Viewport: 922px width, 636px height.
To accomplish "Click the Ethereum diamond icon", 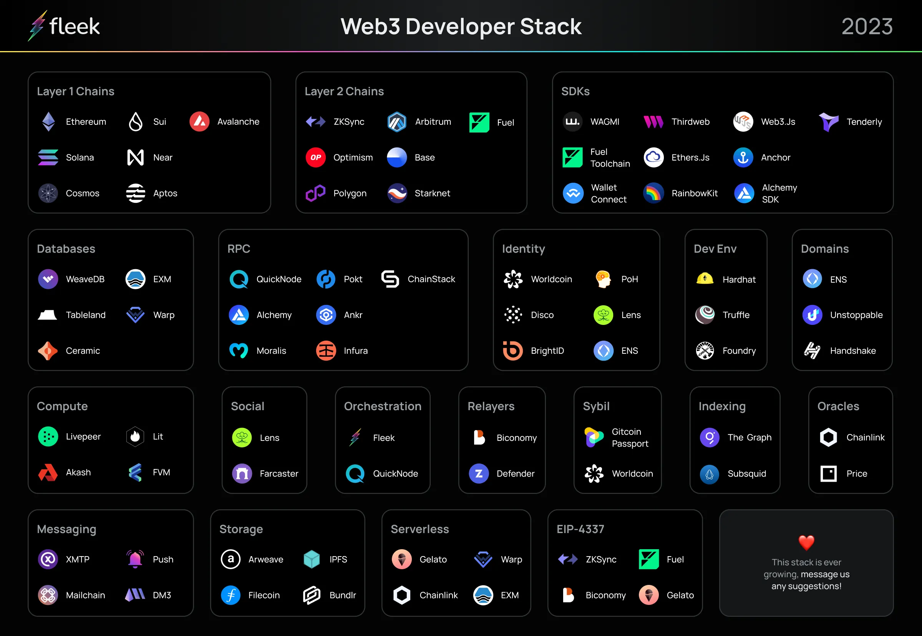I will 49,121.
